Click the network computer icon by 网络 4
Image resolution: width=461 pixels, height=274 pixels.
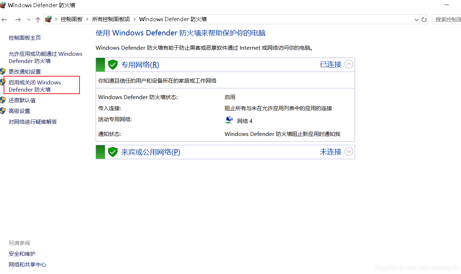pos(229,120)
